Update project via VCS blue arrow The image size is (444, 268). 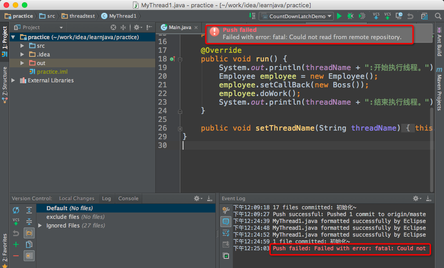[376, 16]
